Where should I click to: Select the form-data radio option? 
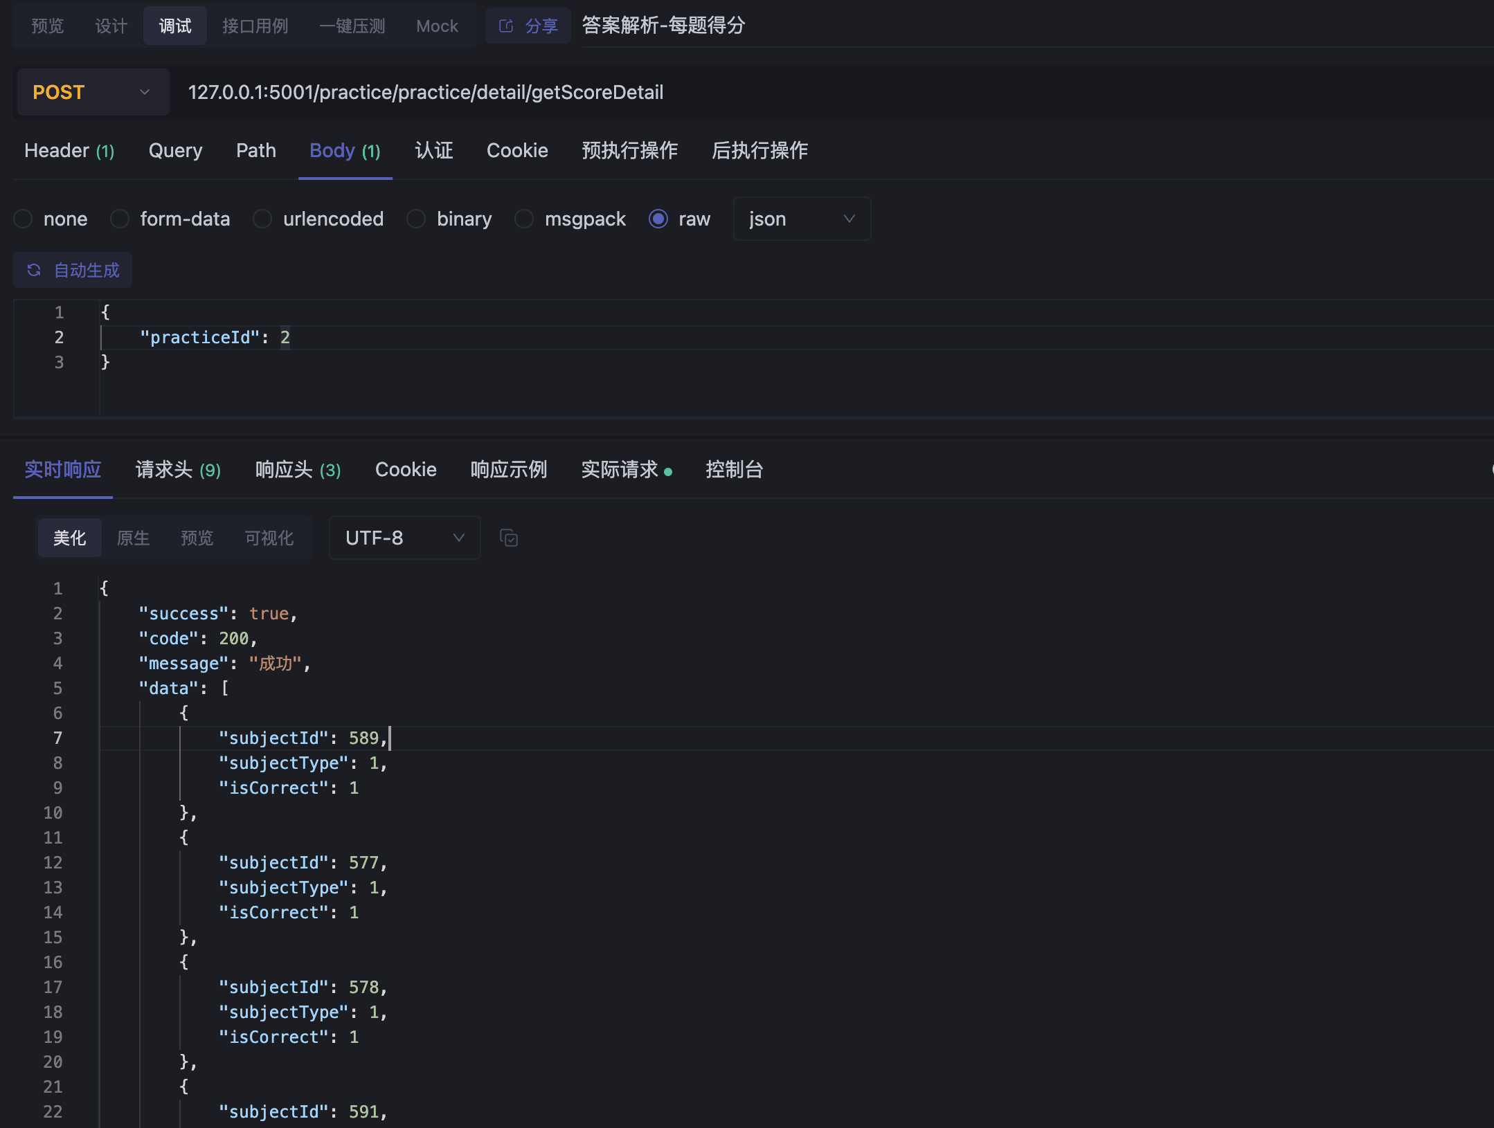click(x=120, y=219)
